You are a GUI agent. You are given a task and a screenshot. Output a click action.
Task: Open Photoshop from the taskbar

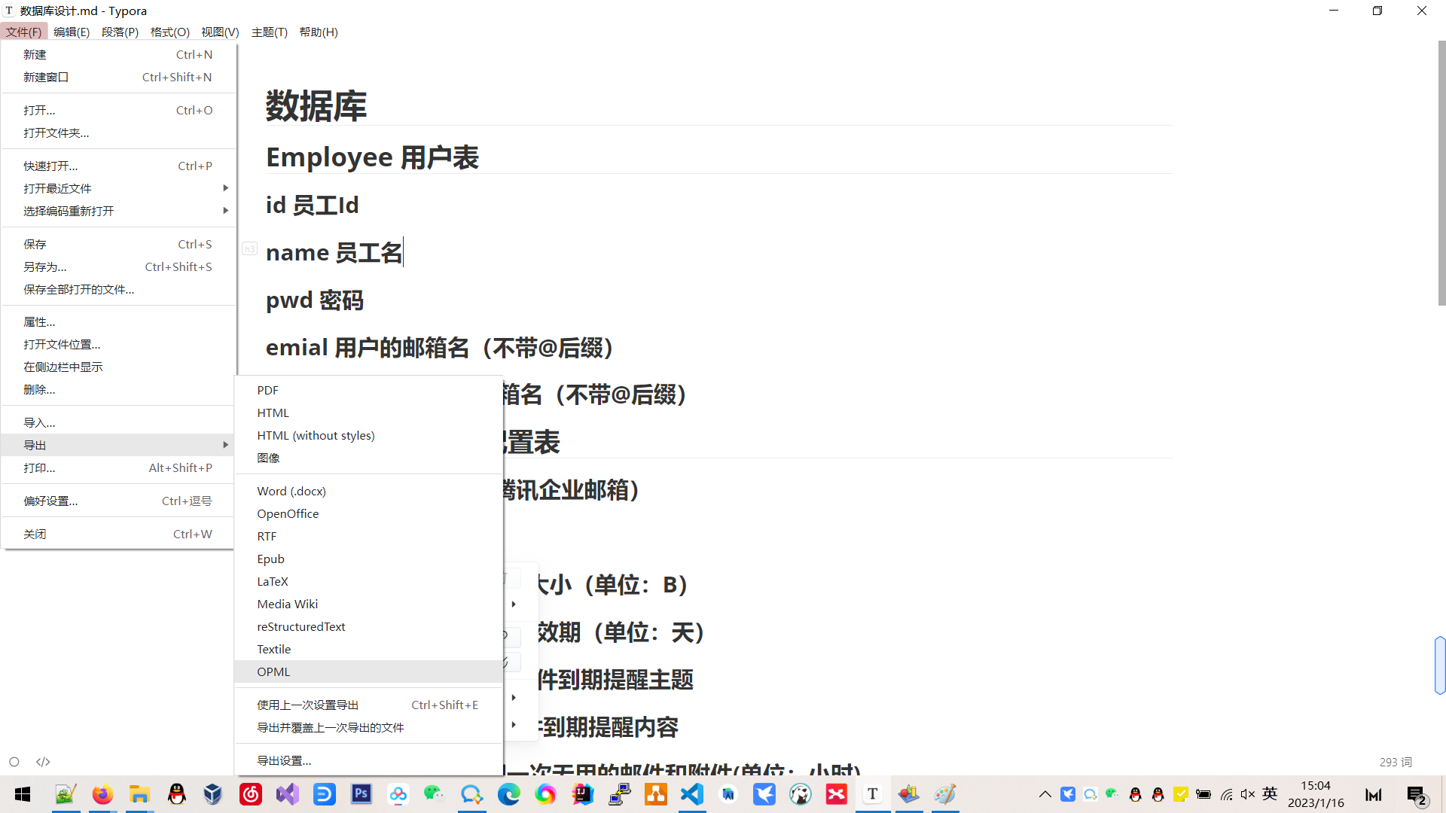tap(361, 794)
